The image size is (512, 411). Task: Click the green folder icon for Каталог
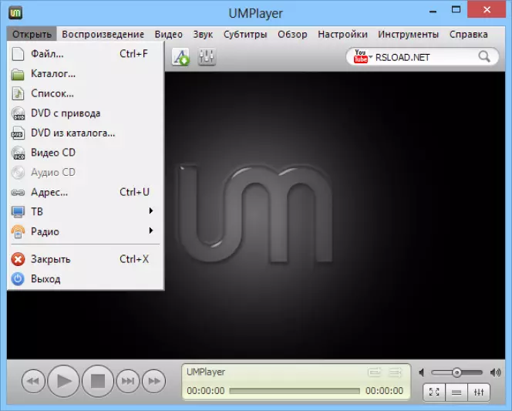tap(18, 75)
